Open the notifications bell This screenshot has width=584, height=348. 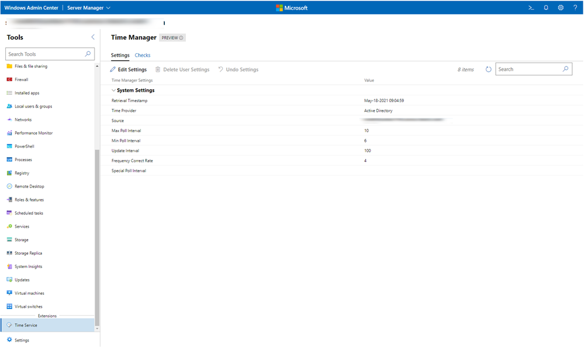click(545, 8)
